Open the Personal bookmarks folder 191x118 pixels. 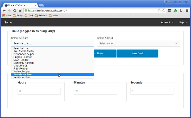click(41, 15)
